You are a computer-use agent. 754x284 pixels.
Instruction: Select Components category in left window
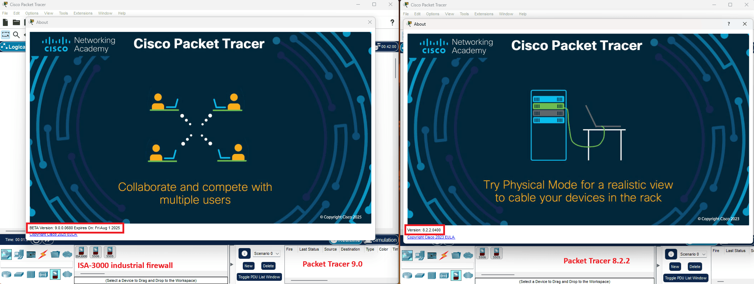31,254
